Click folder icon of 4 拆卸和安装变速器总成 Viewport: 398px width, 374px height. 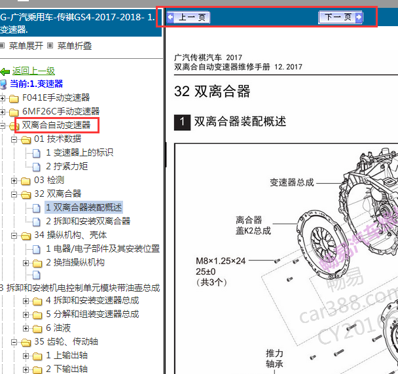pos(37,301)
